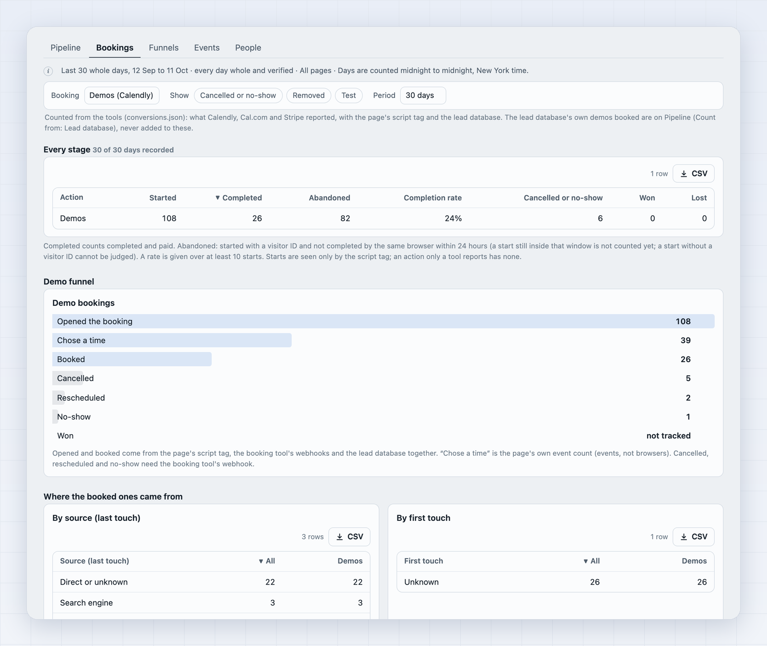The image size is (767, 646).
Task: Select the Unknown first touch row
Action: click(x=556, y=582)
